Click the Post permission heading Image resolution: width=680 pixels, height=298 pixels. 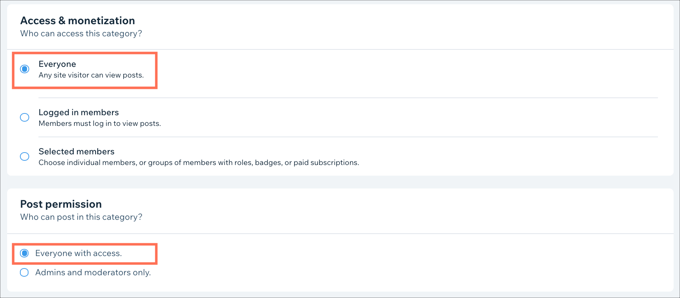click(61, 204)
